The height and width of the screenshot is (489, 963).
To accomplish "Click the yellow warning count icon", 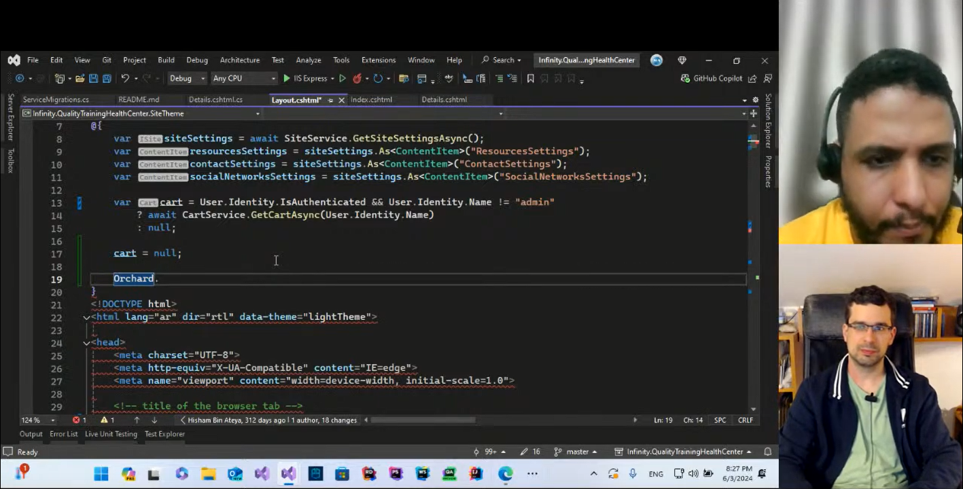I will point(104,420).
